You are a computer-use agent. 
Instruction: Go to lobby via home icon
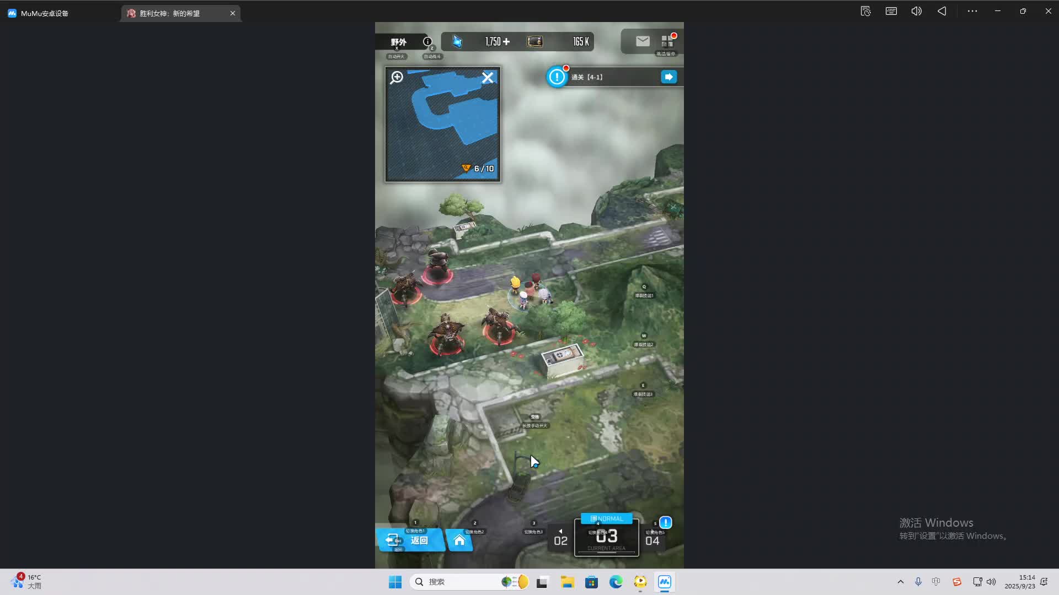pyautogui.click(x=459, y=540)
